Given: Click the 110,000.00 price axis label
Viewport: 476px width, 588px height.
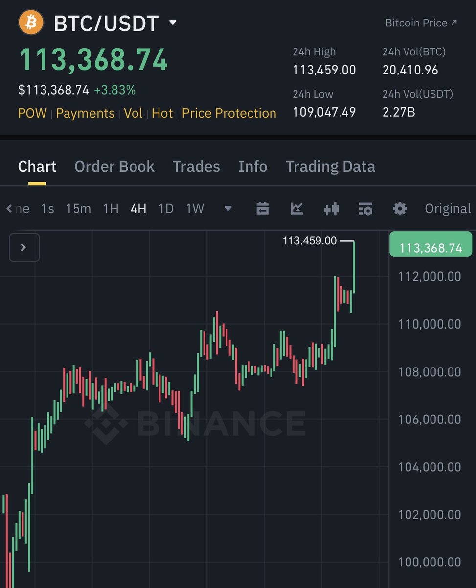Looking at the screenshot, I should [x=430, y=324].
